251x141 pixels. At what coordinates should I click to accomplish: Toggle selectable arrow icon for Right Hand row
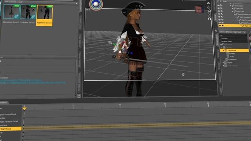coord(223,25)
